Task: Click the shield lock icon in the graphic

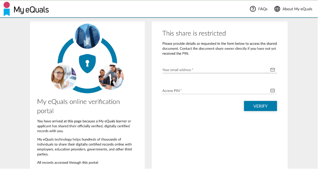Action: pos(87,63)
